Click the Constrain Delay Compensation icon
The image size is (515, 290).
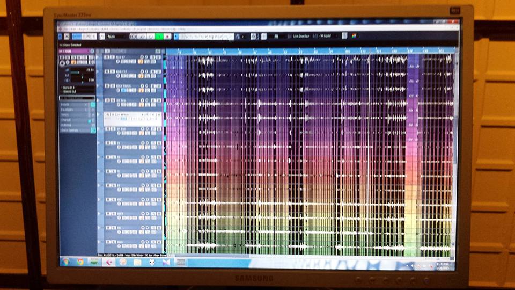tap(67, 36)
